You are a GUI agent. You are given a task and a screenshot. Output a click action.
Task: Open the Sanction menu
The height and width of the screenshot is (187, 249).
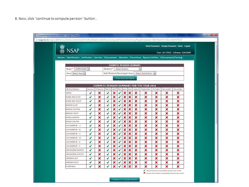click(98, 58)
